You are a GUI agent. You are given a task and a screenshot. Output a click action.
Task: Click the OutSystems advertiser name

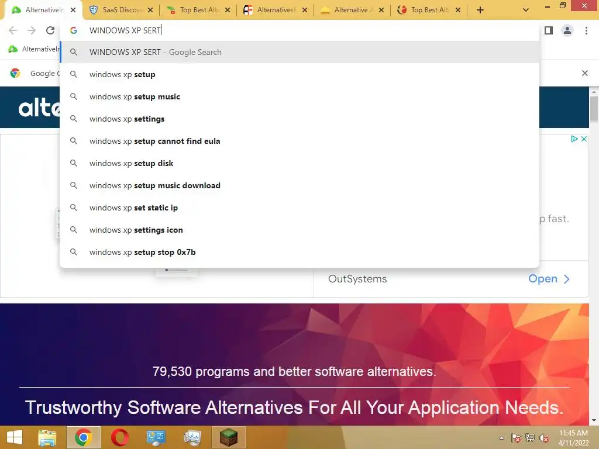pos(357,279)
